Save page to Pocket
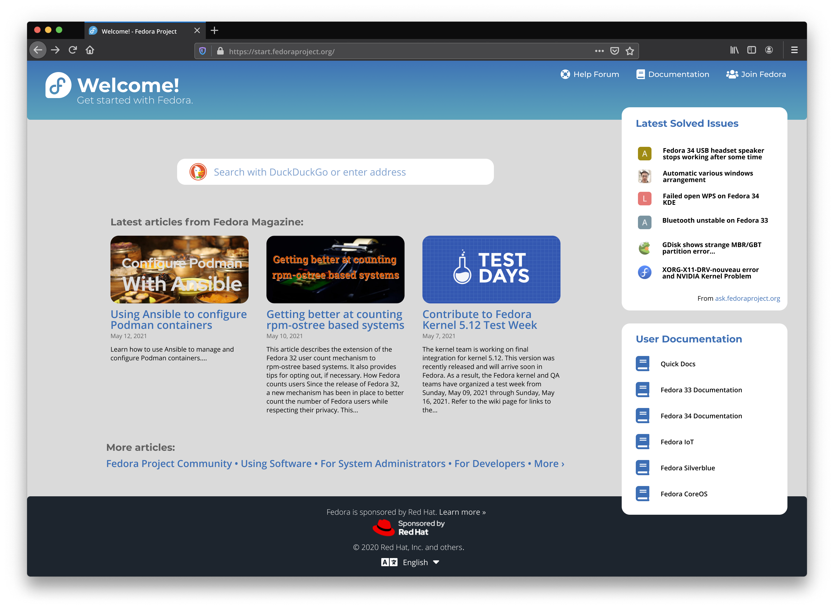This screenshot has width=834, height=609. (614, 51)
